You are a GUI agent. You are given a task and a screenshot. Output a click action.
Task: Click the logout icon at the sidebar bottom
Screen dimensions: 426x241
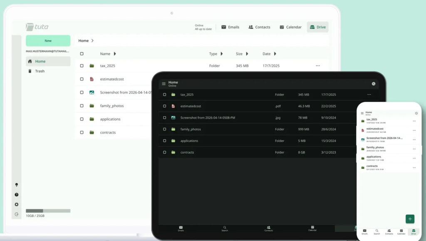point(17,214)
